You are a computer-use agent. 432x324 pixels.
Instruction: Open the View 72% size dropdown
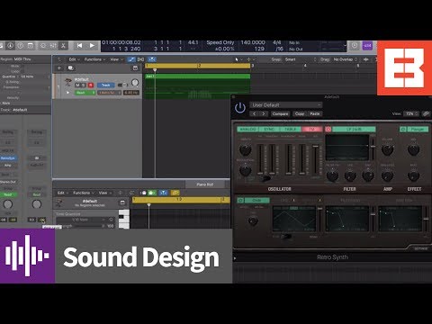coord(411,113)
